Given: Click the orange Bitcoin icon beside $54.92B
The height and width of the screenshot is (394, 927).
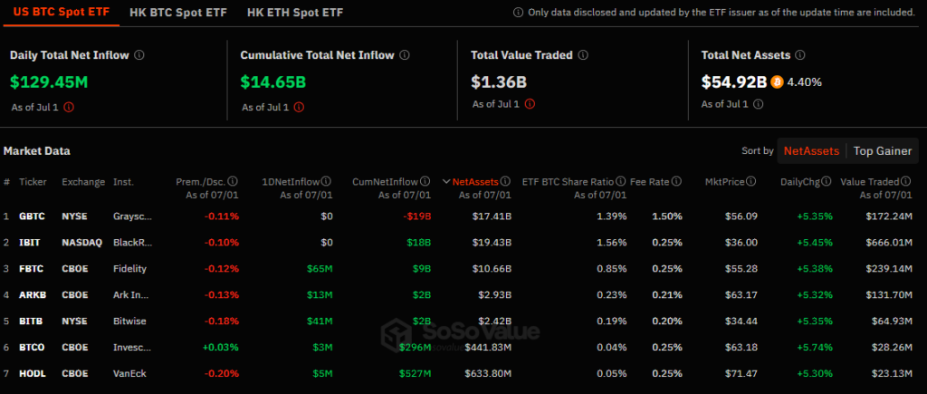Looking at the screenshot, I should [x=777, y=82].
